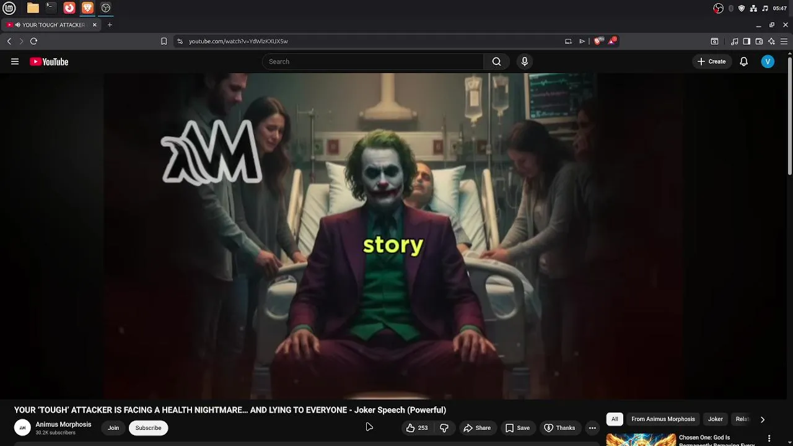Open the Create button
The height and width of the screenshot is (446, 793).
pos(711,61)
